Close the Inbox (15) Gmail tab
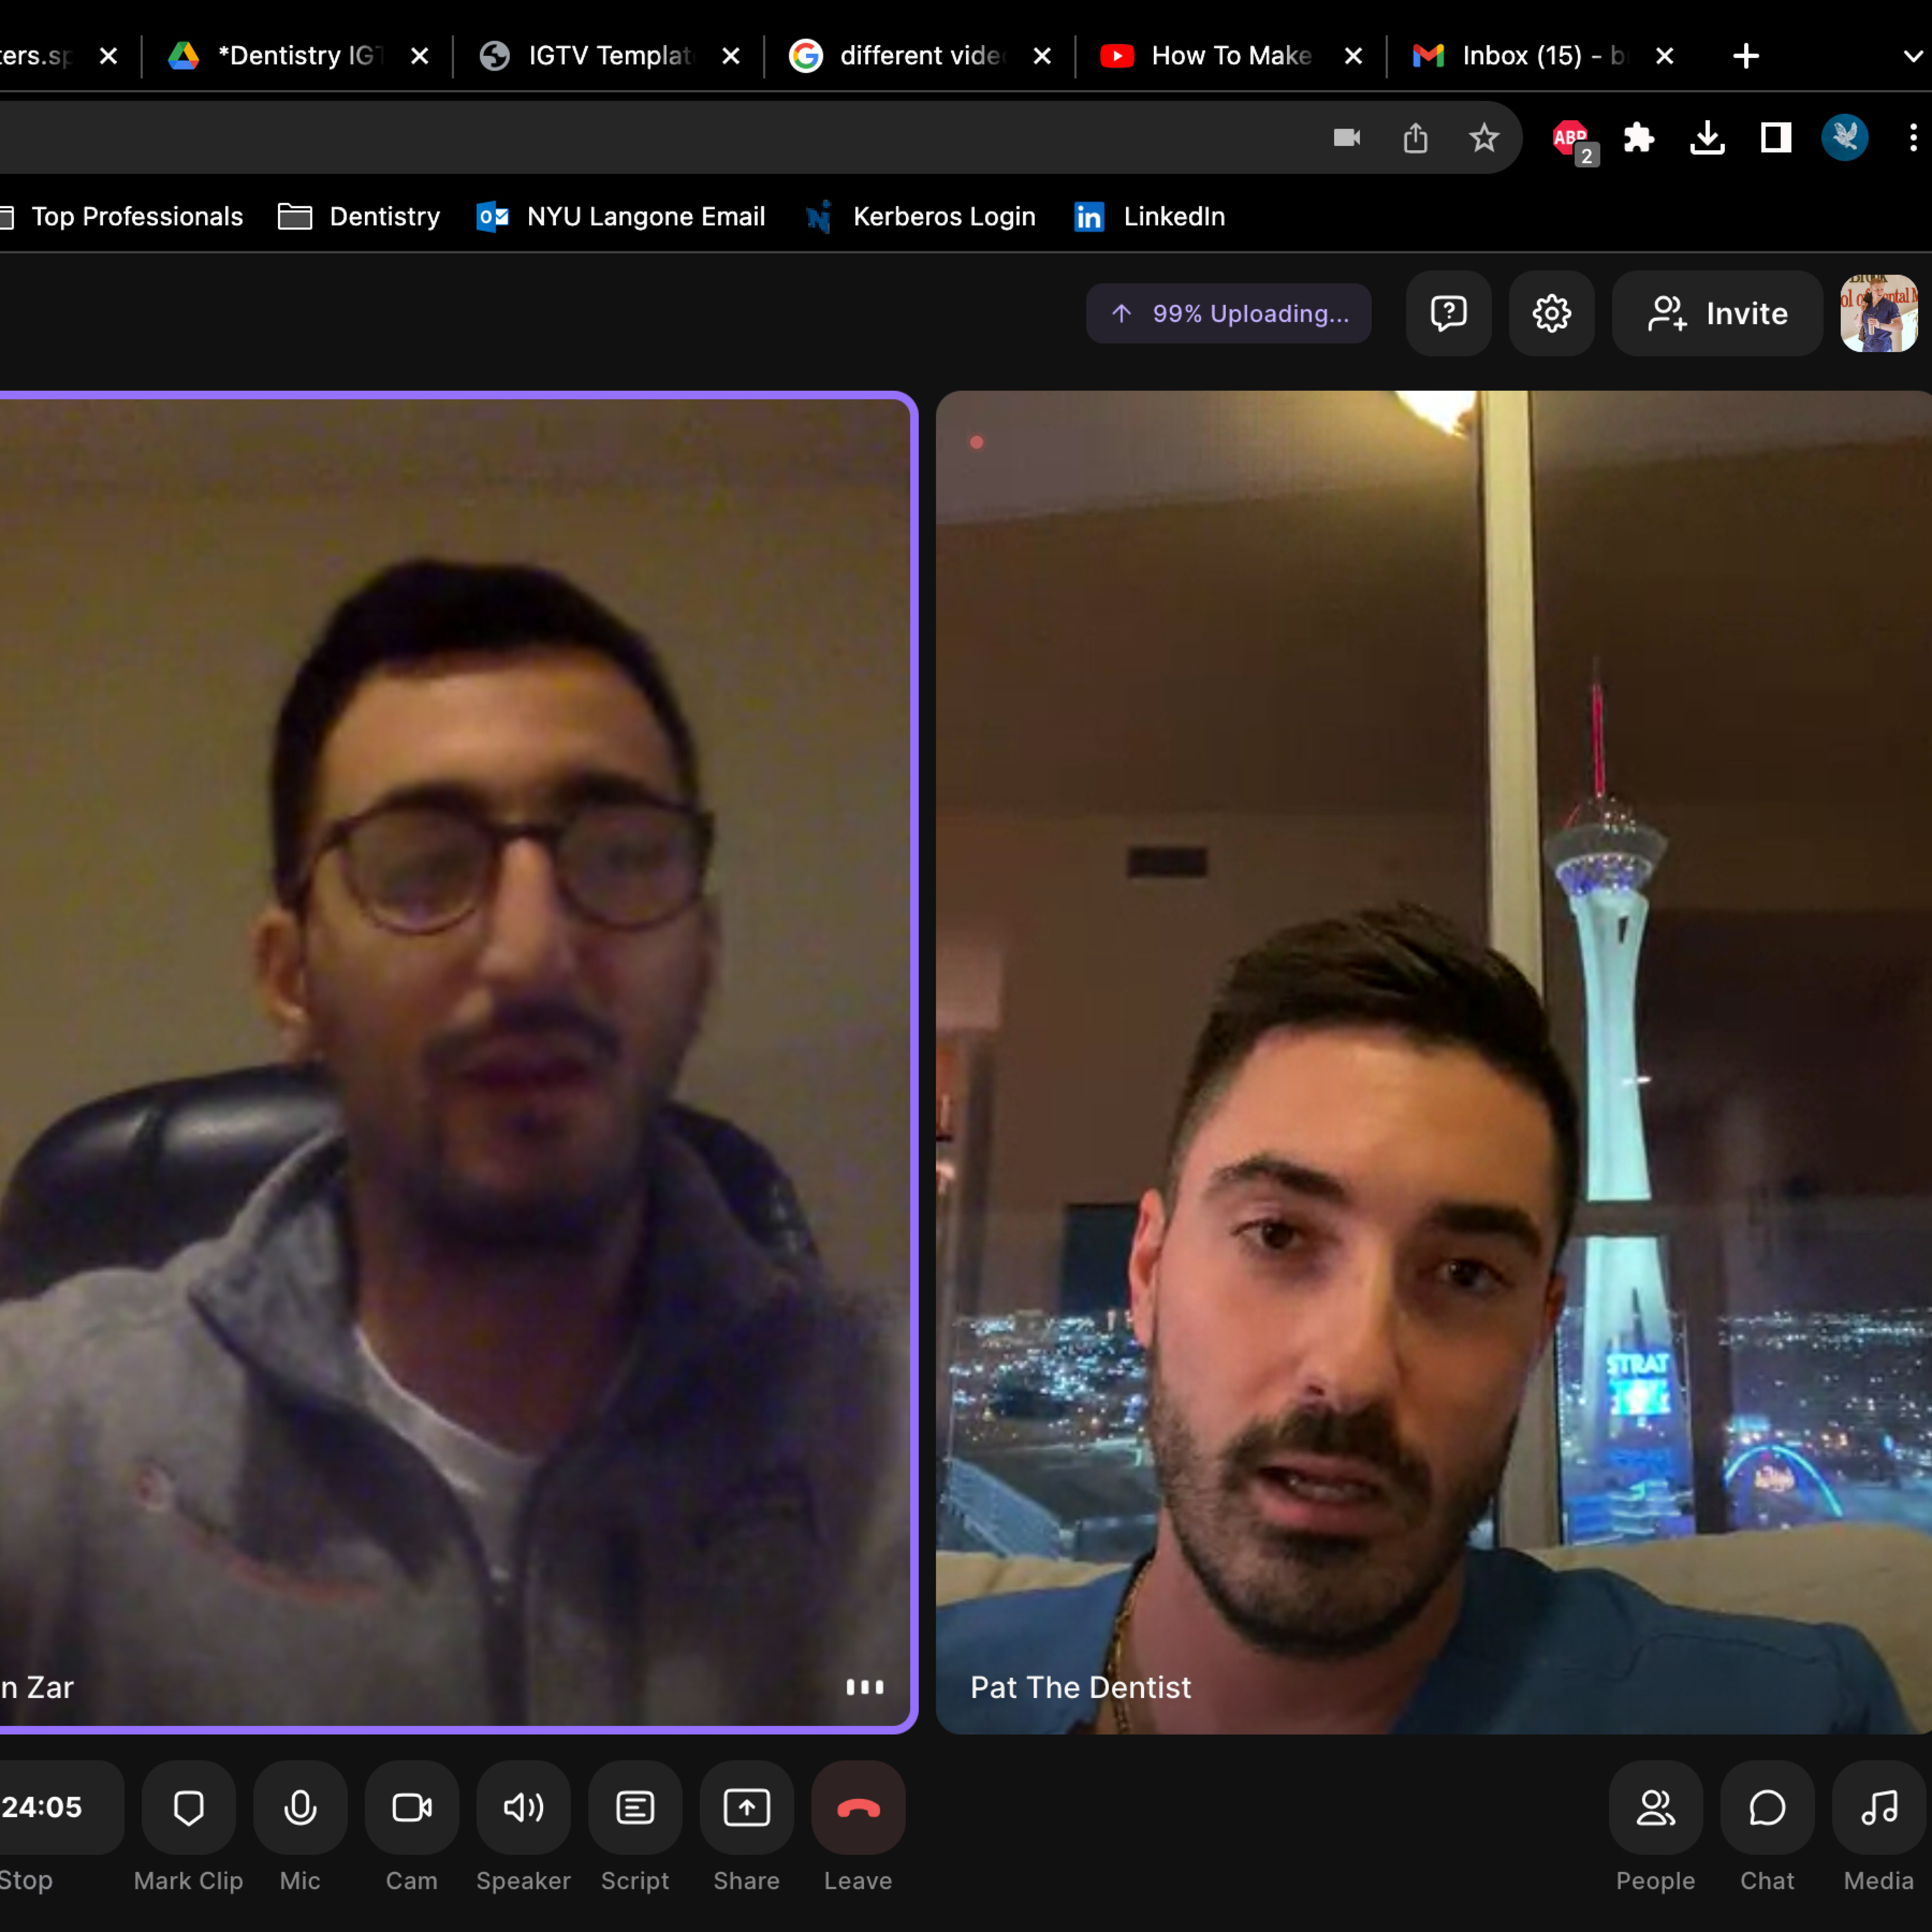The image size is (1932, 1932). click(1664, 56)
